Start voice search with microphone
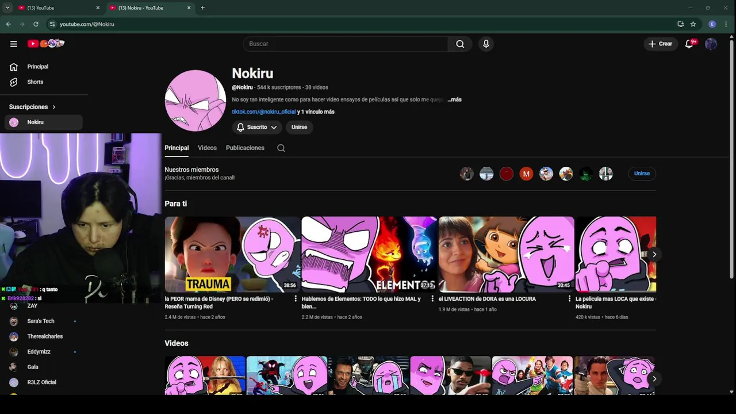The image size is (736, 414). pos(486,44)
